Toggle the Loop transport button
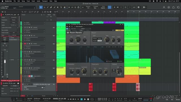 tap(92, 99)
